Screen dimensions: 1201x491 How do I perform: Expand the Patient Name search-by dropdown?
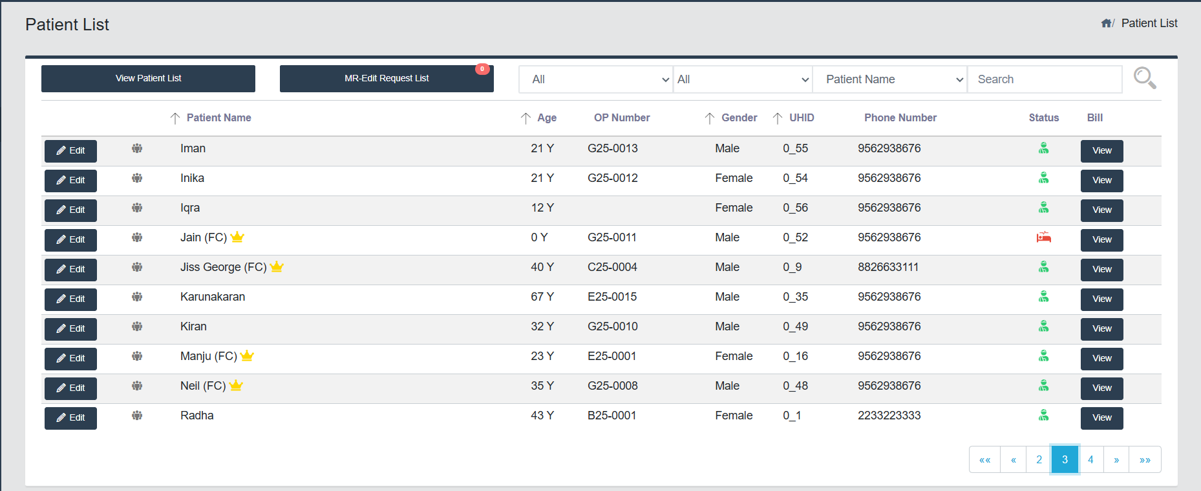889,79
